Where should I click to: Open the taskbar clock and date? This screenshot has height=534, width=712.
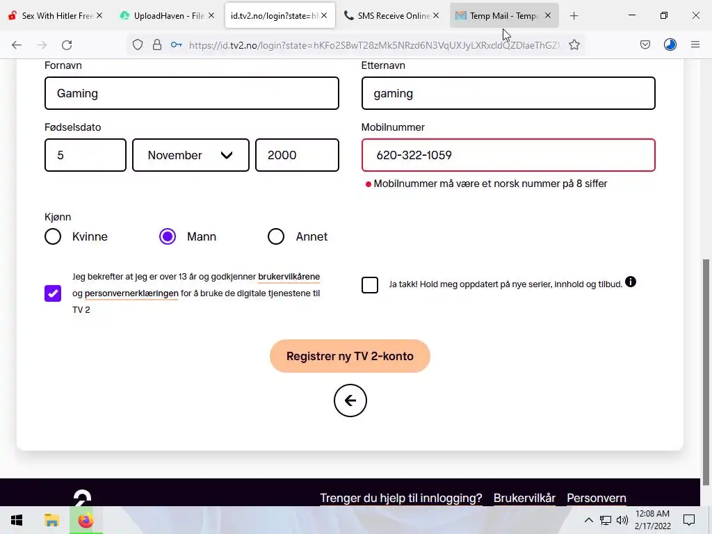click(x=652, y=520)
